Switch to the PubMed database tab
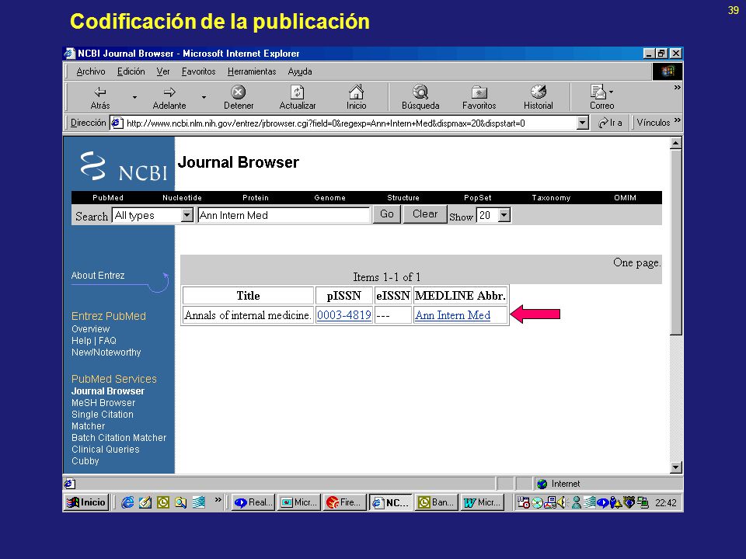 108,198
